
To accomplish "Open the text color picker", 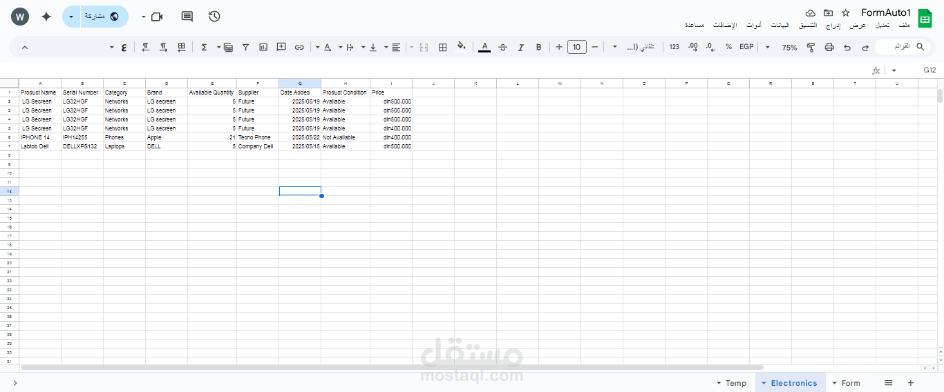I will point(484,47).
